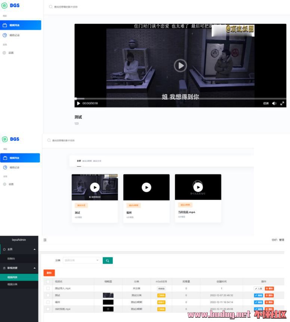Click the search magnifier icon on the player page
Viewport: 290px width, 322px height.
(50, 7)
